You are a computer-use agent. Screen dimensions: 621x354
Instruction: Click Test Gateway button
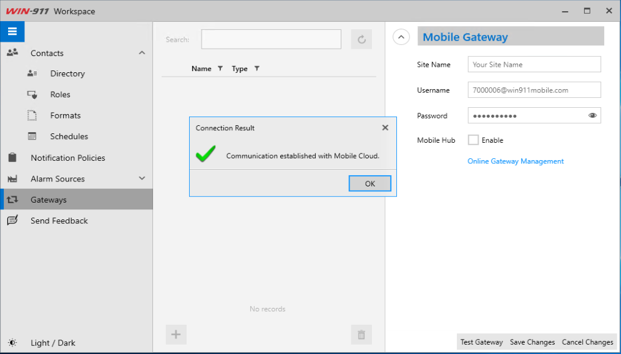click(x=482, y=342)
